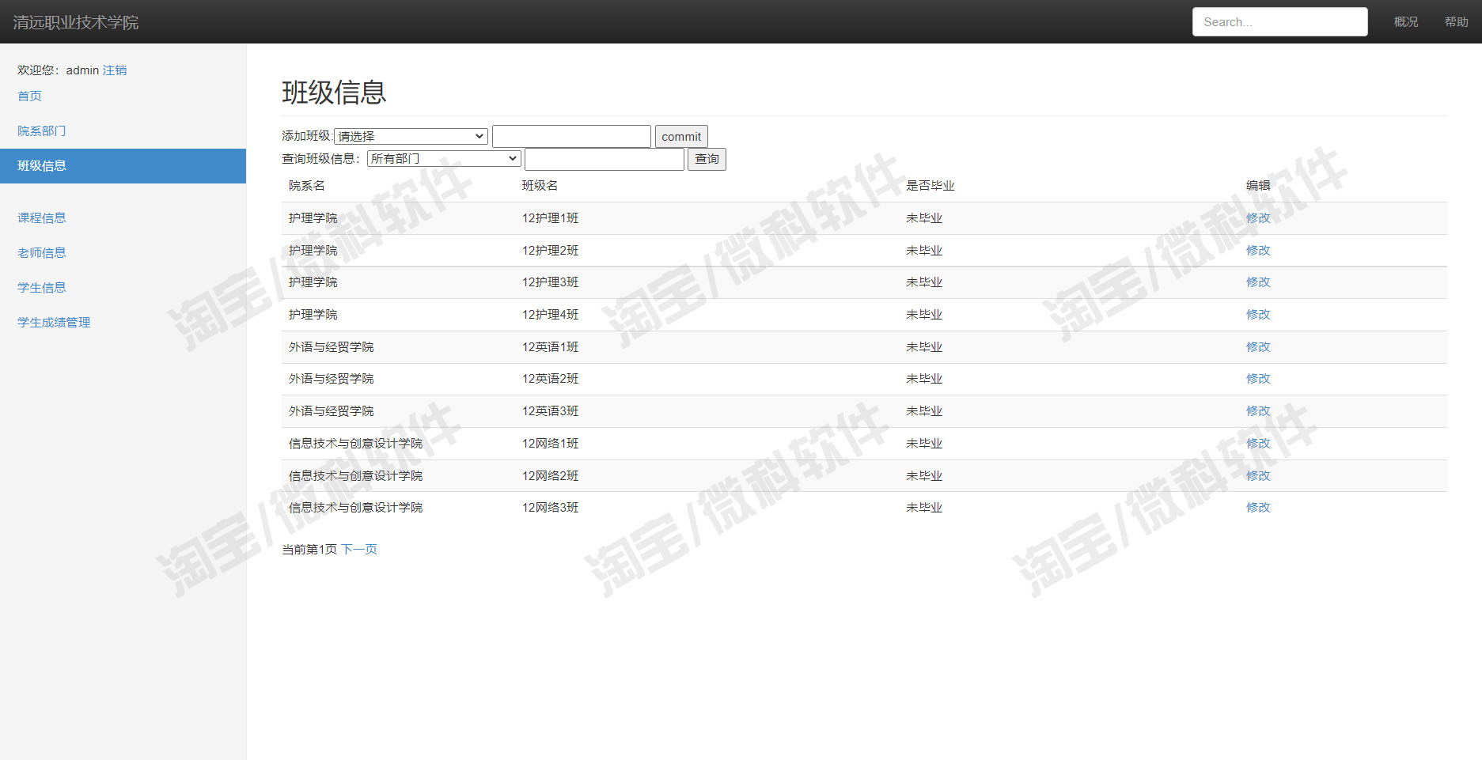Viewport: 1482px width, 760px height.
Task: Open 学生成绩管理 in the sidebar
Action: point(54,323)
